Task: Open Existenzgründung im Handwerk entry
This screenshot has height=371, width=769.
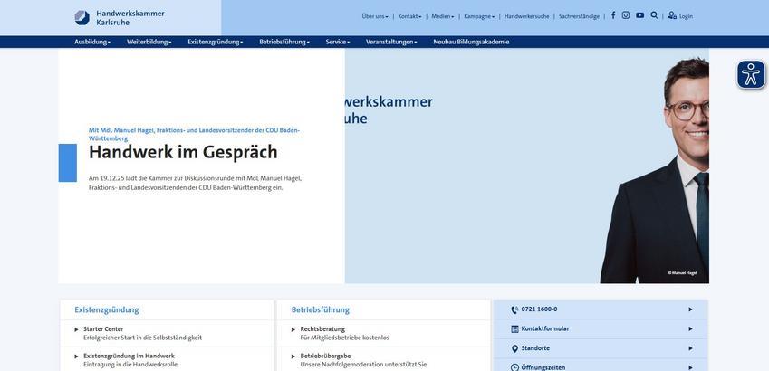Action: (x=129, y=356)
